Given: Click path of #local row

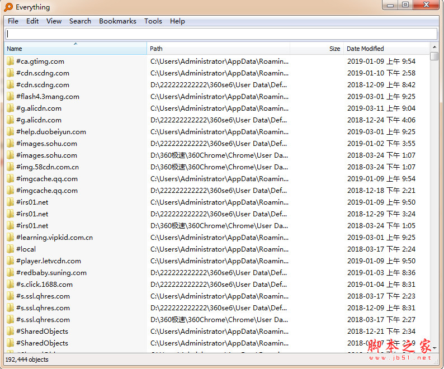Looking at the screenshot, I should (x=219, y=249).
